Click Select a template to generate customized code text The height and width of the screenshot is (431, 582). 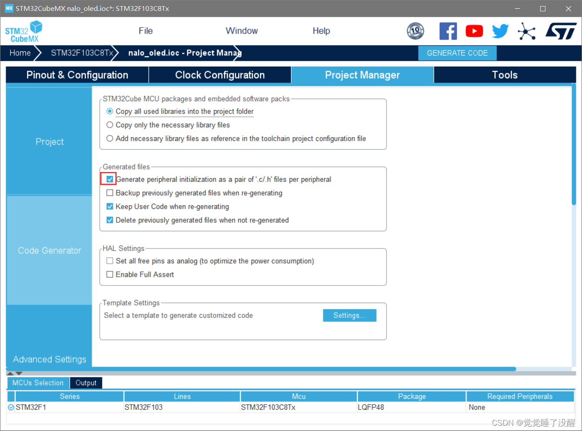click(178, 315)
